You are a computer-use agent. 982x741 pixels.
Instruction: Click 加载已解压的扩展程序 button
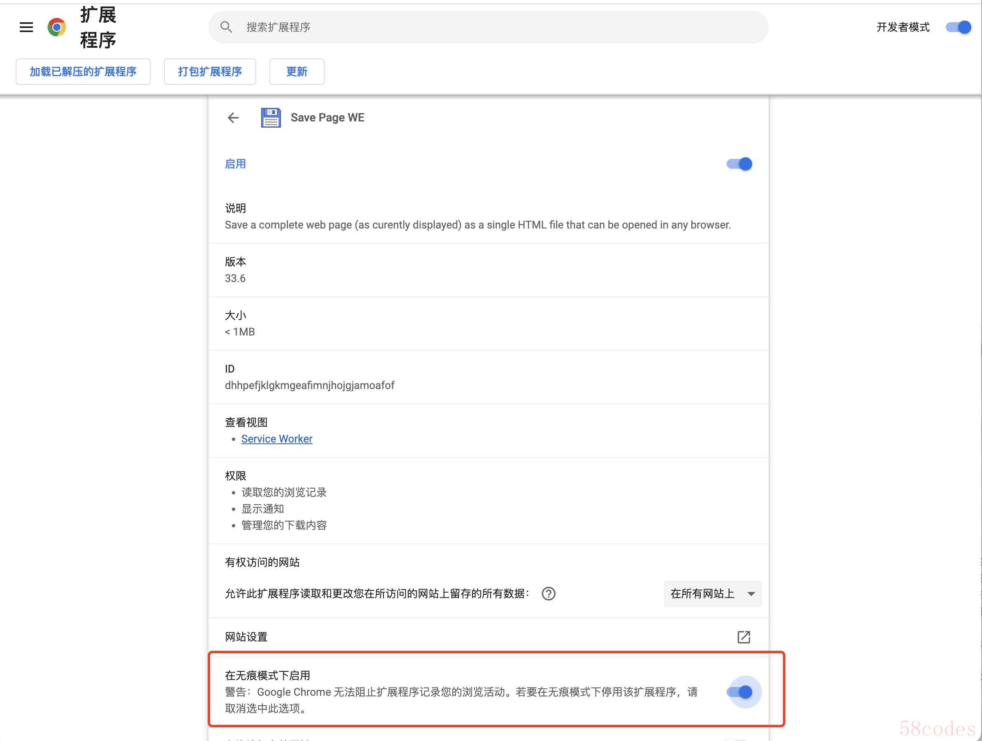(83, 72)
